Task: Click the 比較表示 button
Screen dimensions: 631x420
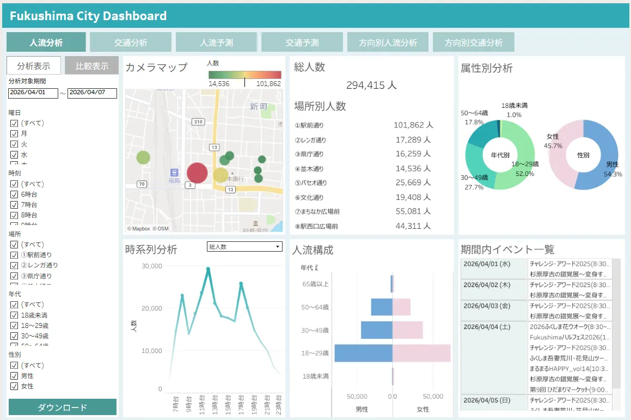Action: point(91,66)
